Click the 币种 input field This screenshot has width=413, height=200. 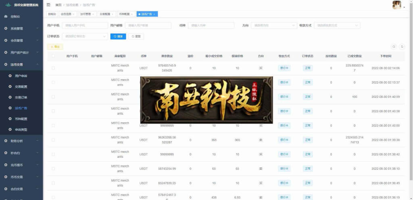pyautogui.click(x=211, y=25)
